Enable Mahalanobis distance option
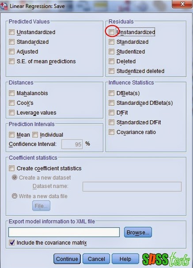 (x=11, y=93)
